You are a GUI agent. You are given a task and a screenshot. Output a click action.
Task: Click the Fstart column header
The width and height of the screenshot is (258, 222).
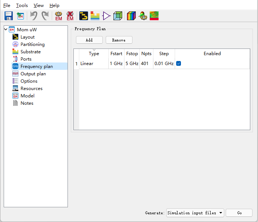tap(116, 54)
